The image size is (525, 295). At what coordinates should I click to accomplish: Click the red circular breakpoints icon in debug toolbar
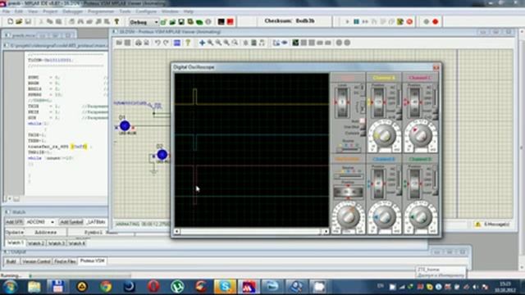click(x=409, y=22)
